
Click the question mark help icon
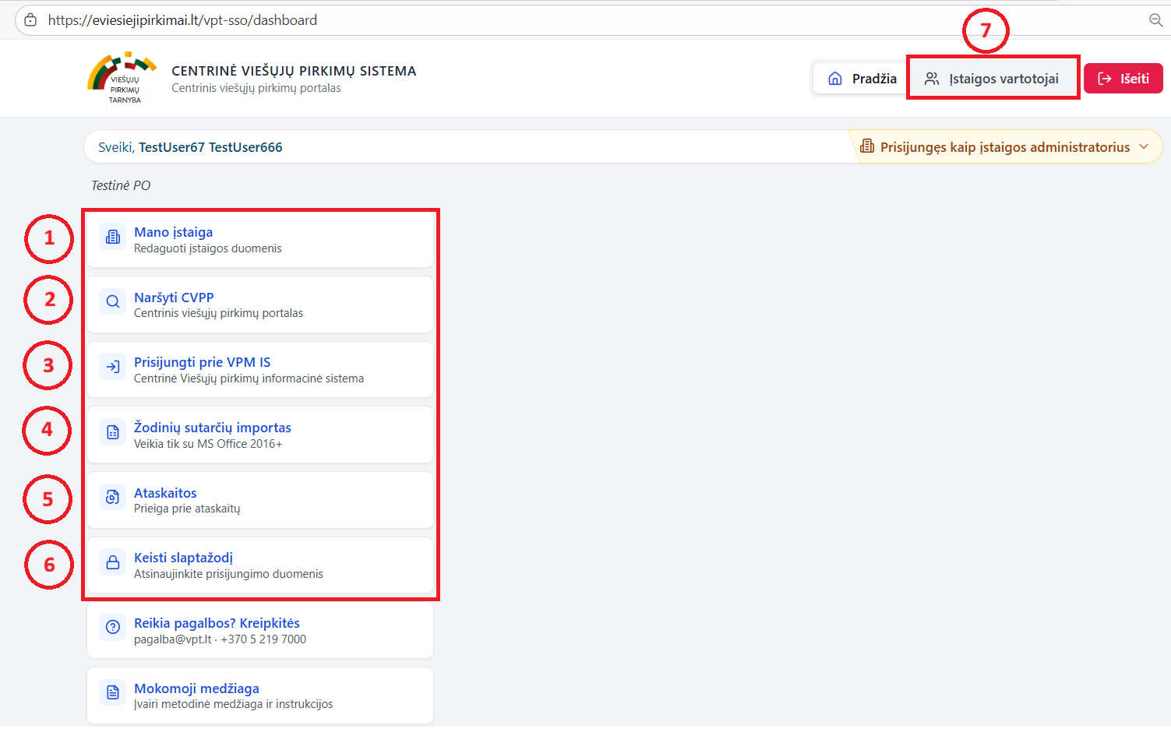(113, 627)
